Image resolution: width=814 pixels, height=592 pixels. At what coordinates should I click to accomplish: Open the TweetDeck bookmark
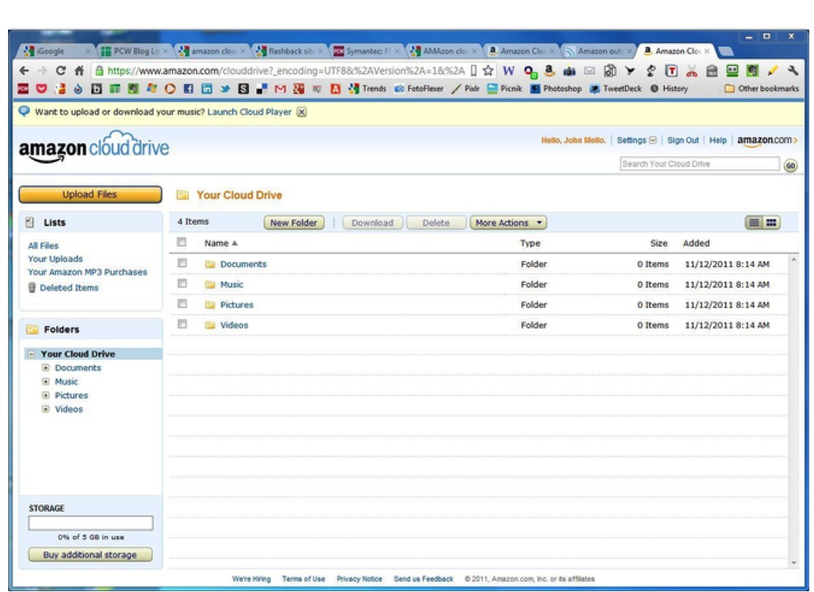click(615, 89)
